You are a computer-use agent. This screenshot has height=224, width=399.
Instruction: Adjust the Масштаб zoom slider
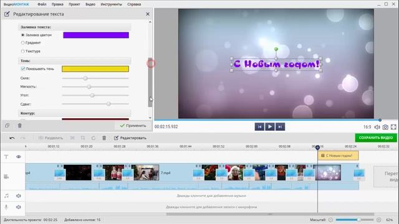coord(358,220)
